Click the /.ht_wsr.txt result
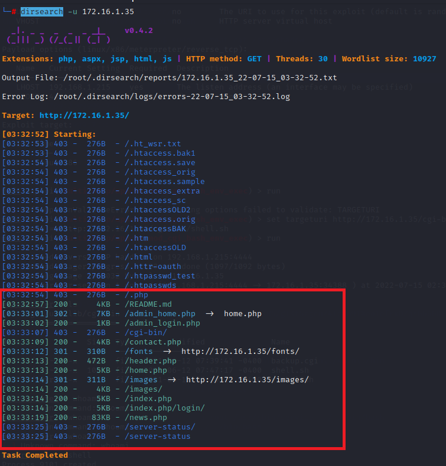The width and height of the screenshot is (446, 466). [152, 144]
